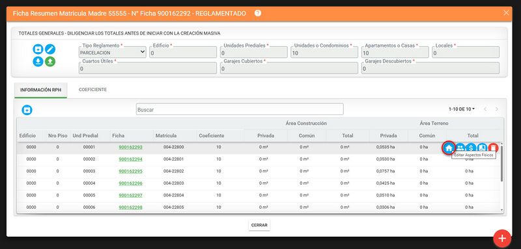Click the house icon Editar Aspectos Físicos

coord(449,148)
